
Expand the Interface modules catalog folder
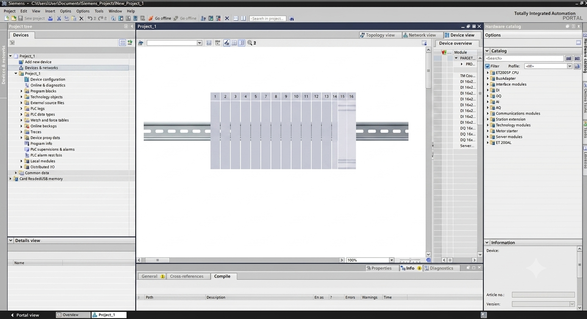(x=487, y=84)
